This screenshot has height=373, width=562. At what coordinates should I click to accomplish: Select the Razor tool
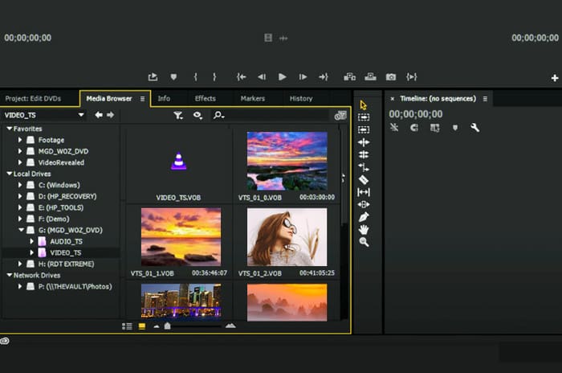(364, 180)
